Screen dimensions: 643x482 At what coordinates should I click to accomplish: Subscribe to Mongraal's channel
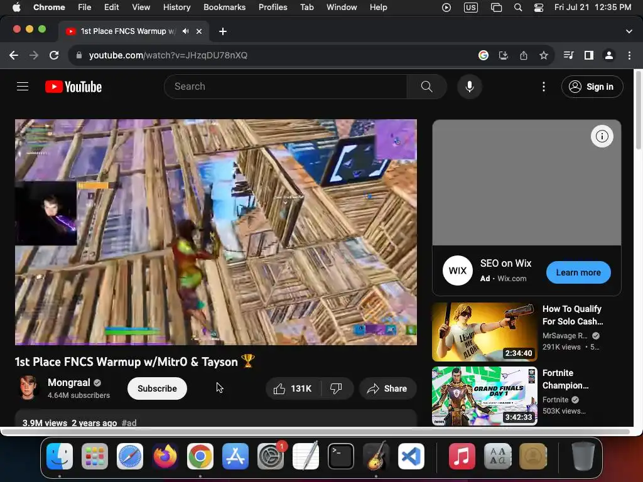(157, 388)
